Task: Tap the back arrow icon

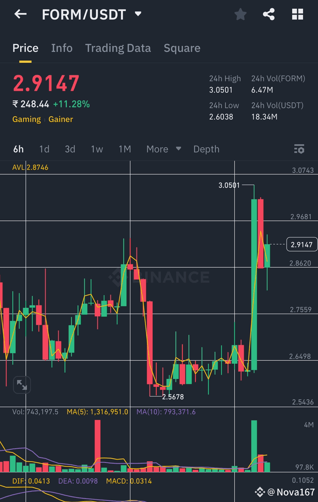Action: [x=20, y=15]
